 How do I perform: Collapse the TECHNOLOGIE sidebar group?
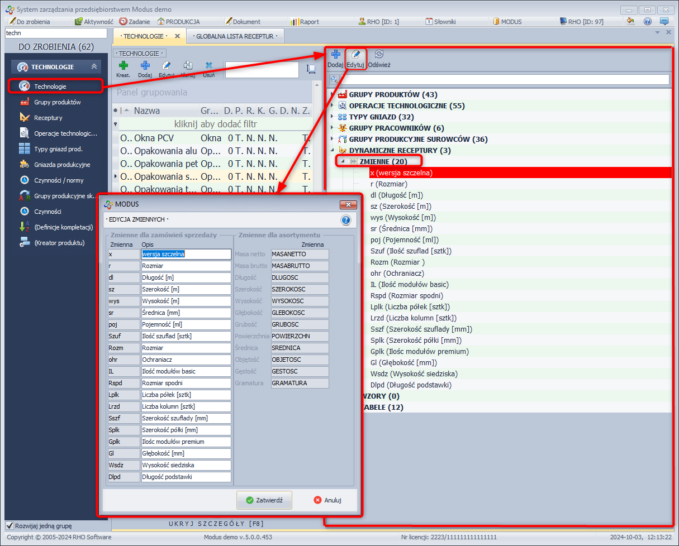pos(94,66)
